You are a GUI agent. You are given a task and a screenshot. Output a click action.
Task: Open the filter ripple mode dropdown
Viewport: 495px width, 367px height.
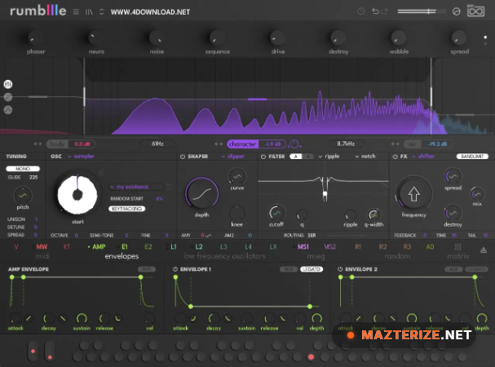[329, 157]
